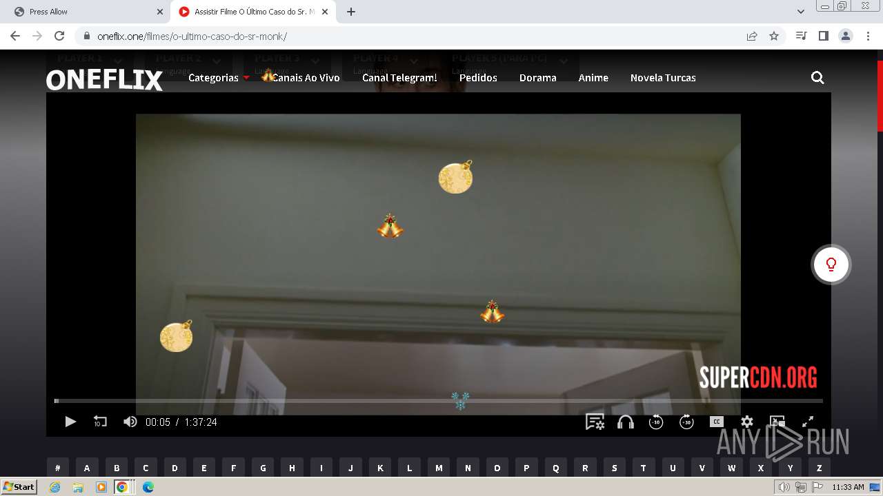883x496 pixels.
Task: Filter titles by letter Z
Action: (820, 468)
